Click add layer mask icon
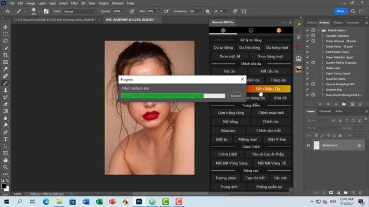Image resolution: width=369 pixels, height=207 pixels. (x=331, y=193)
